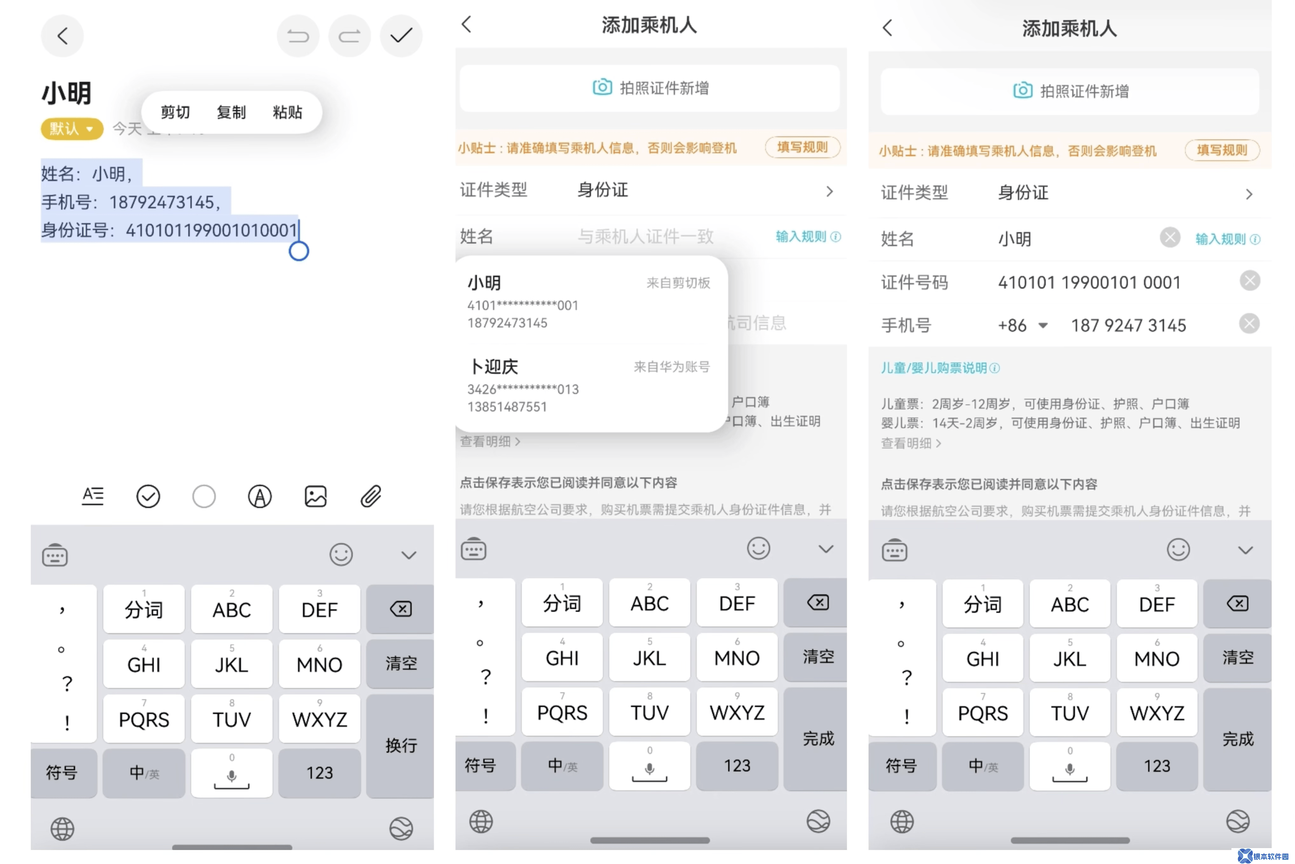Open the 默认 category dropdown

(x=72, y=129)
